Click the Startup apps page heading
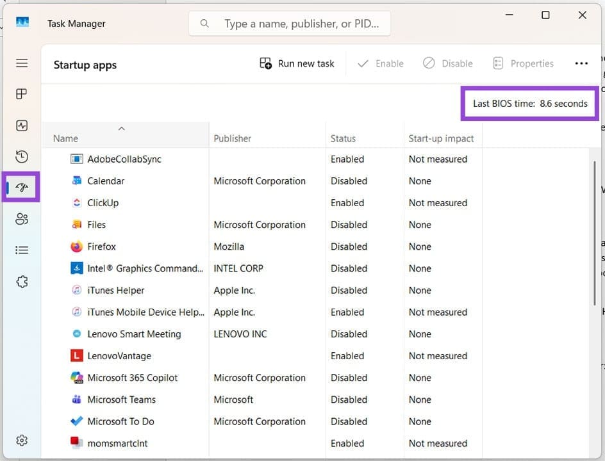605x461 pixels. click(85, 65)
